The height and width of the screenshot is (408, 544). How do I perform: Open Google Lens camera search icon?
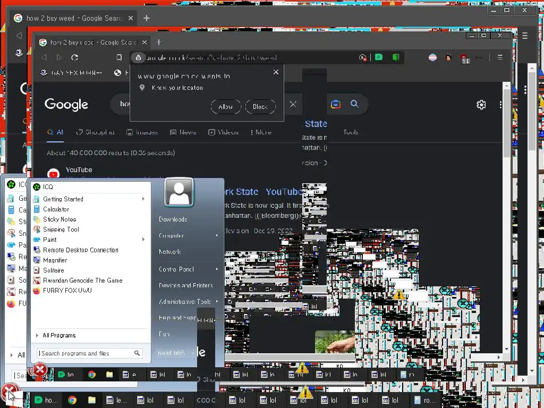click(336, 104)
